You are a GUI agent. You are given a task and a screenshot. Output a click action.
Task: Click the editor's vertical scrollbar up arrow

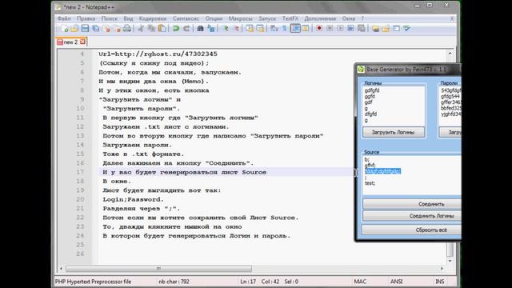[450, 54]
